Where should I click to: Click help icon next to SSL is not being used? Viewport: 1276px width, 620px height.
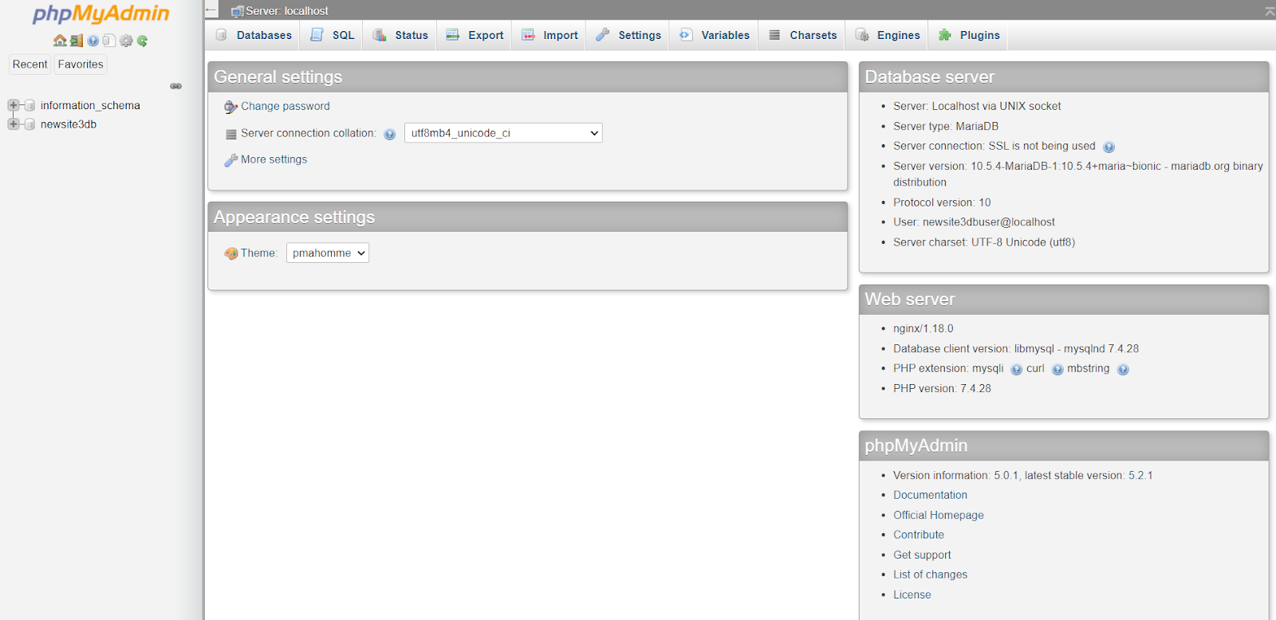1109,147
